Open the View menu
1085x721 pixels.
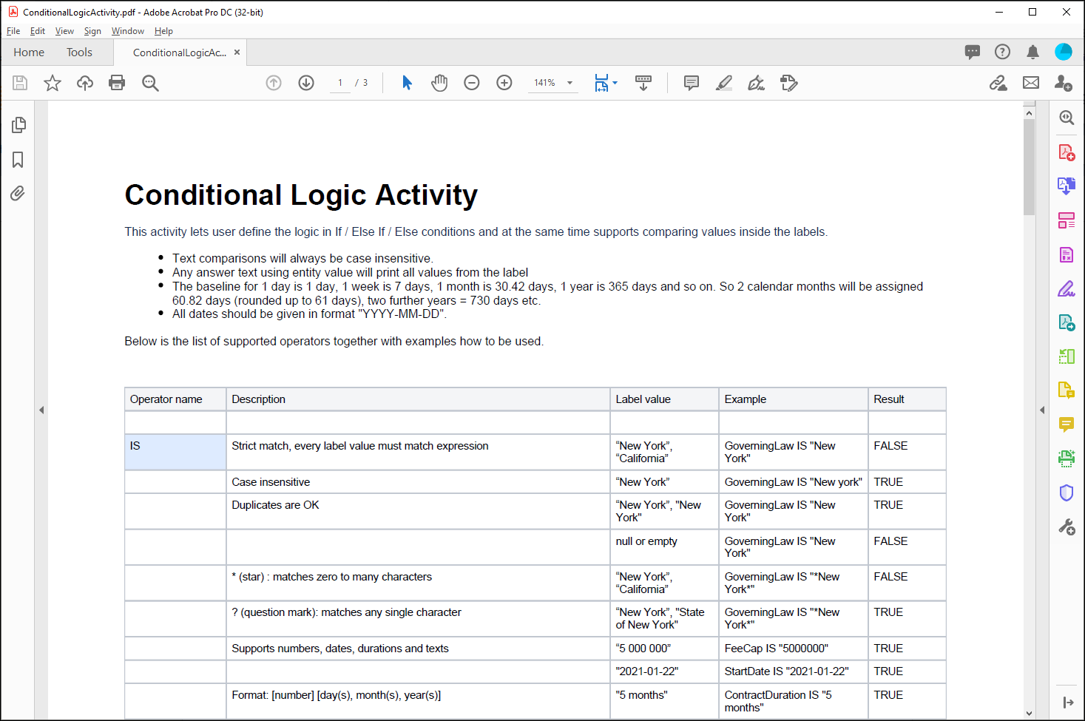point(64,31)
